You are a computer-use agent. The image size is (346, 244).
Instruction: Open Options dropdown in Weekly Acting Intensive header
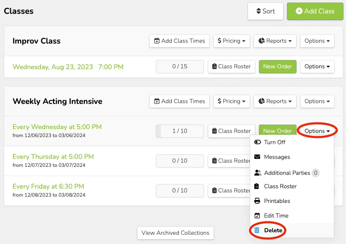[x=317, y=101]
